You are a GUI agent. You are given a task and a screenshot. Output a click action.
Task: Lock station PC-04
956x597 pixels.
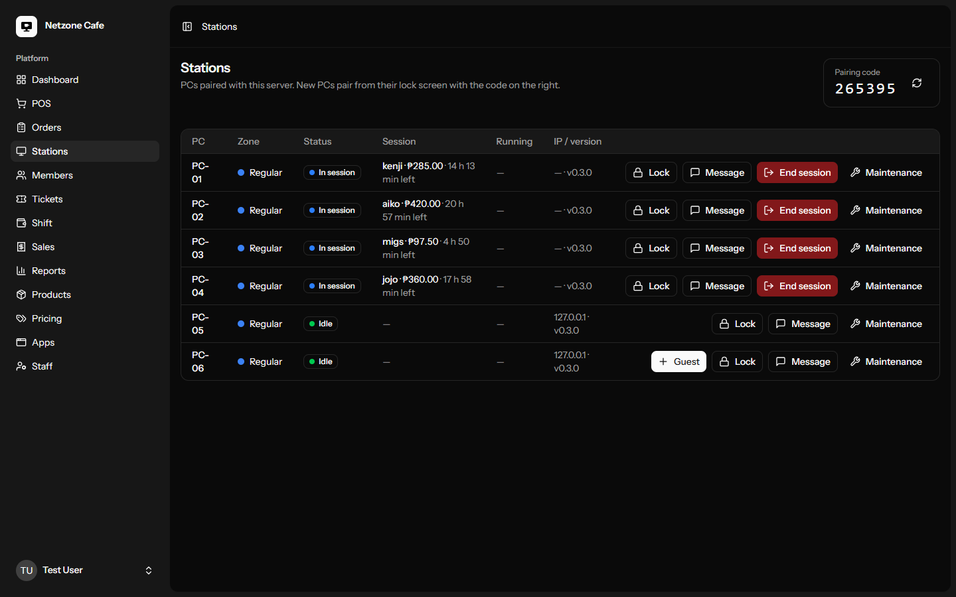point(651,286)
